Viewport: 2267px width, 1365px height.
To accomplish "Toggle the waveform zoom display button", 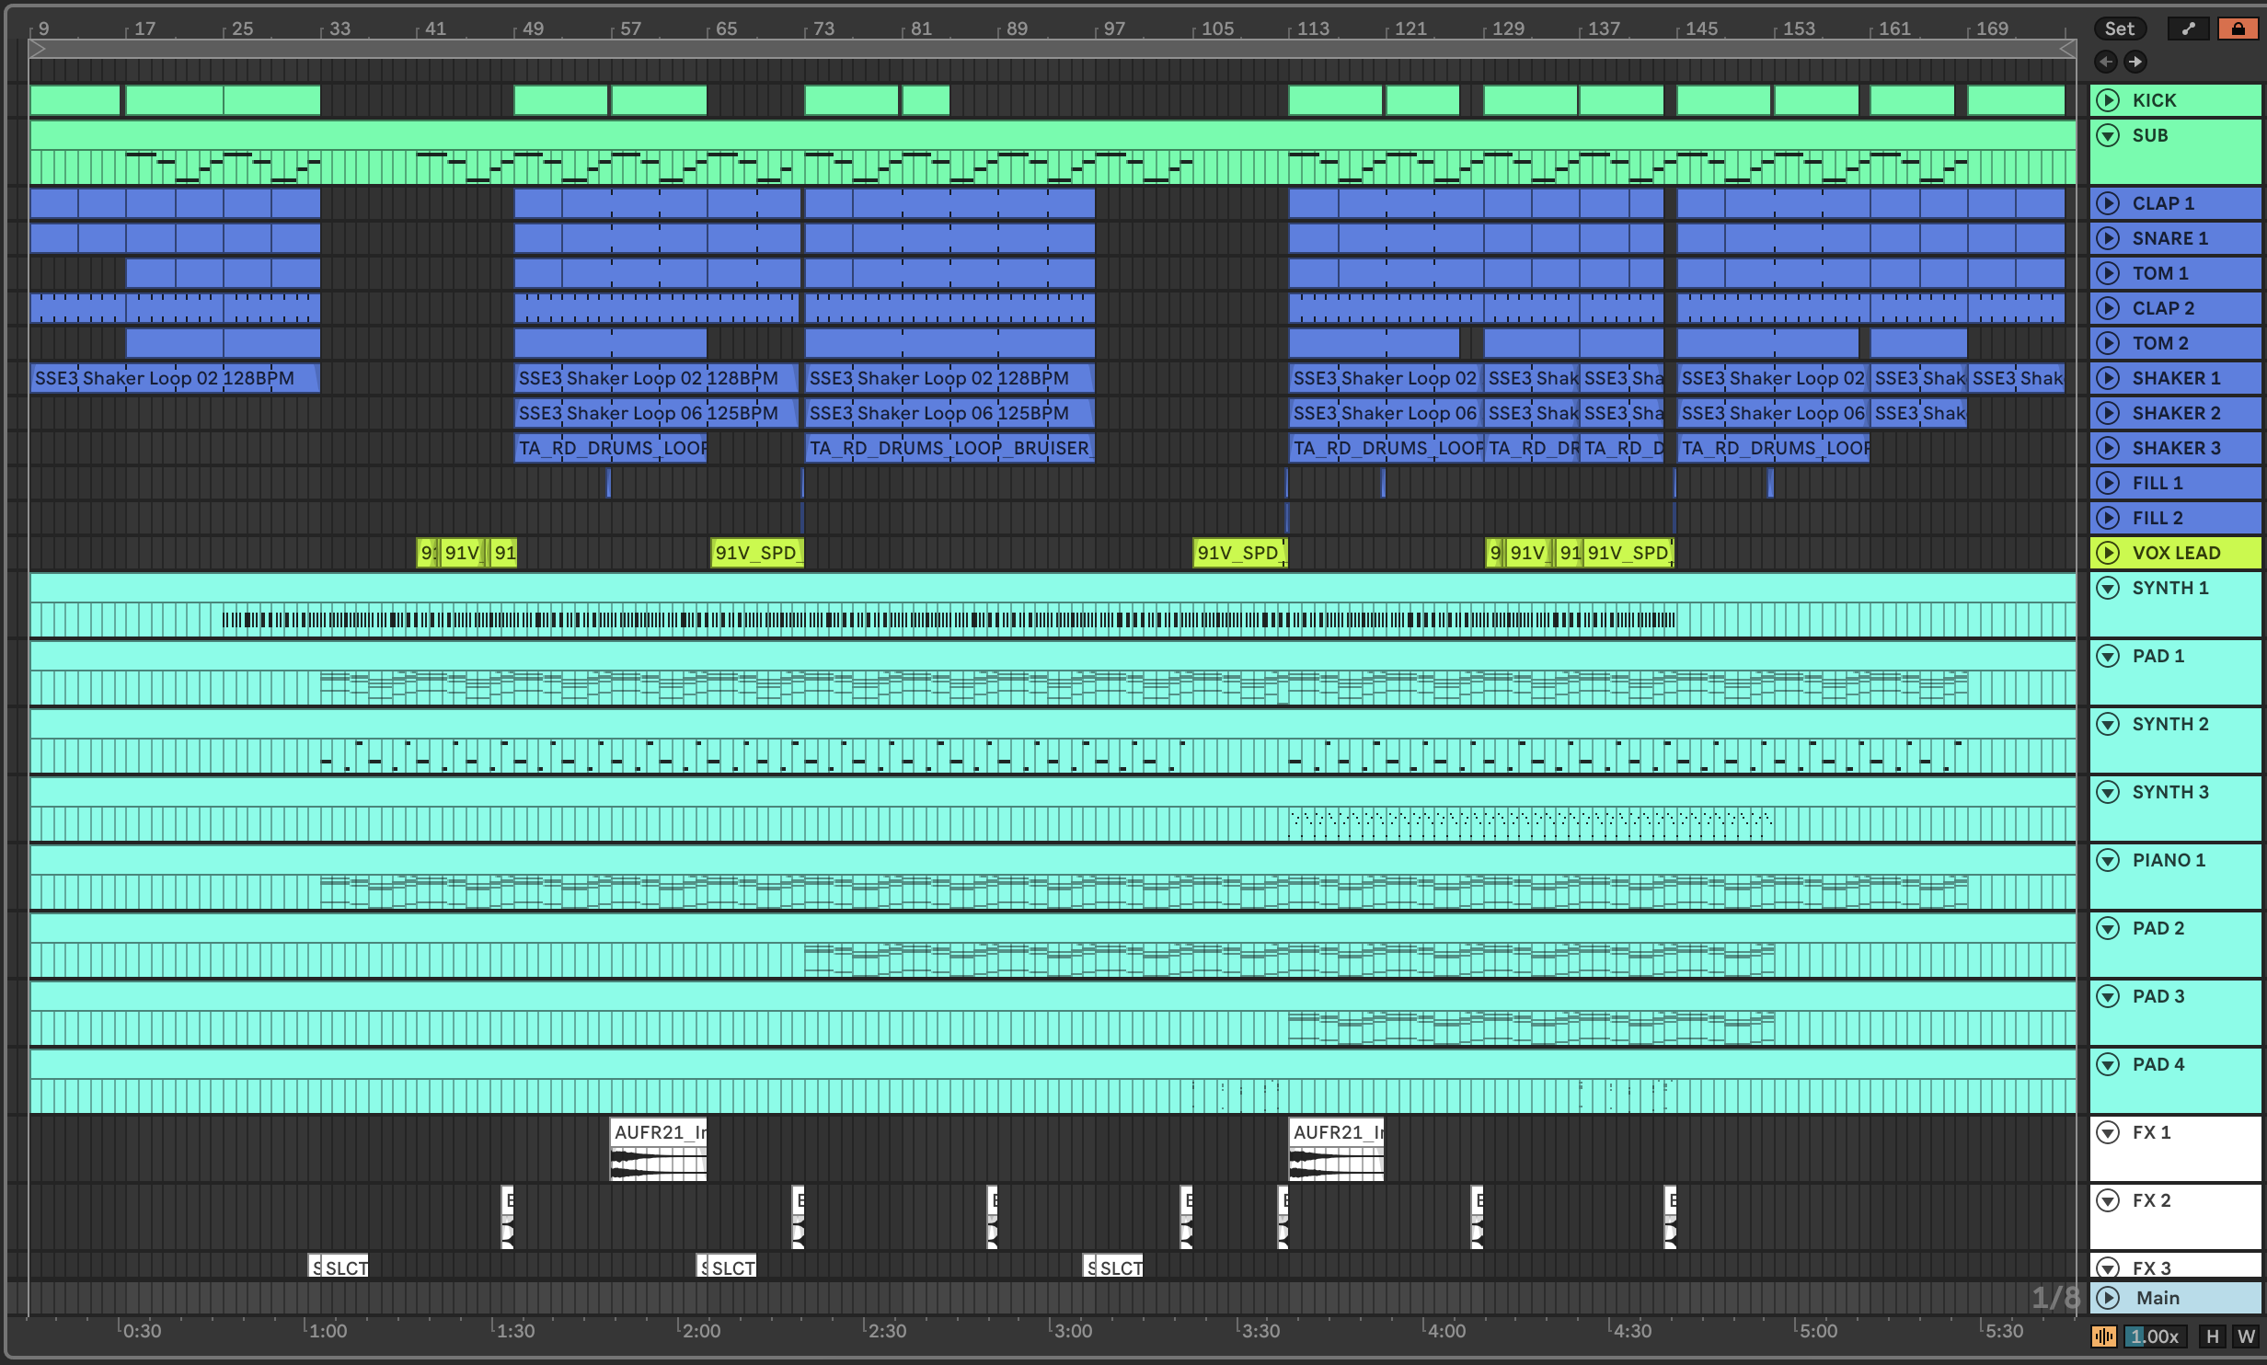I will 2104,1336.
